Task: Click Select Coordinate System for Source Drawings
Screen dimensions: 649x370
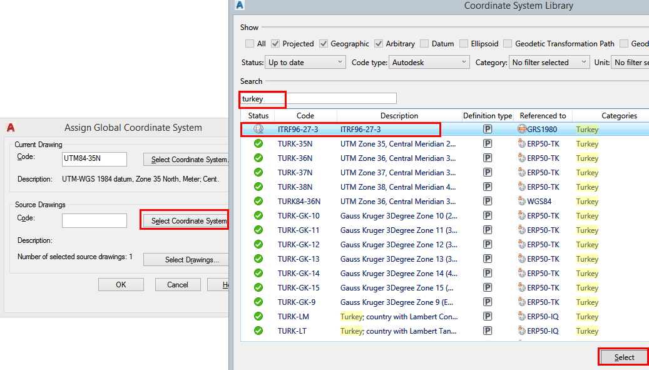Action: (x=187, y=221)
